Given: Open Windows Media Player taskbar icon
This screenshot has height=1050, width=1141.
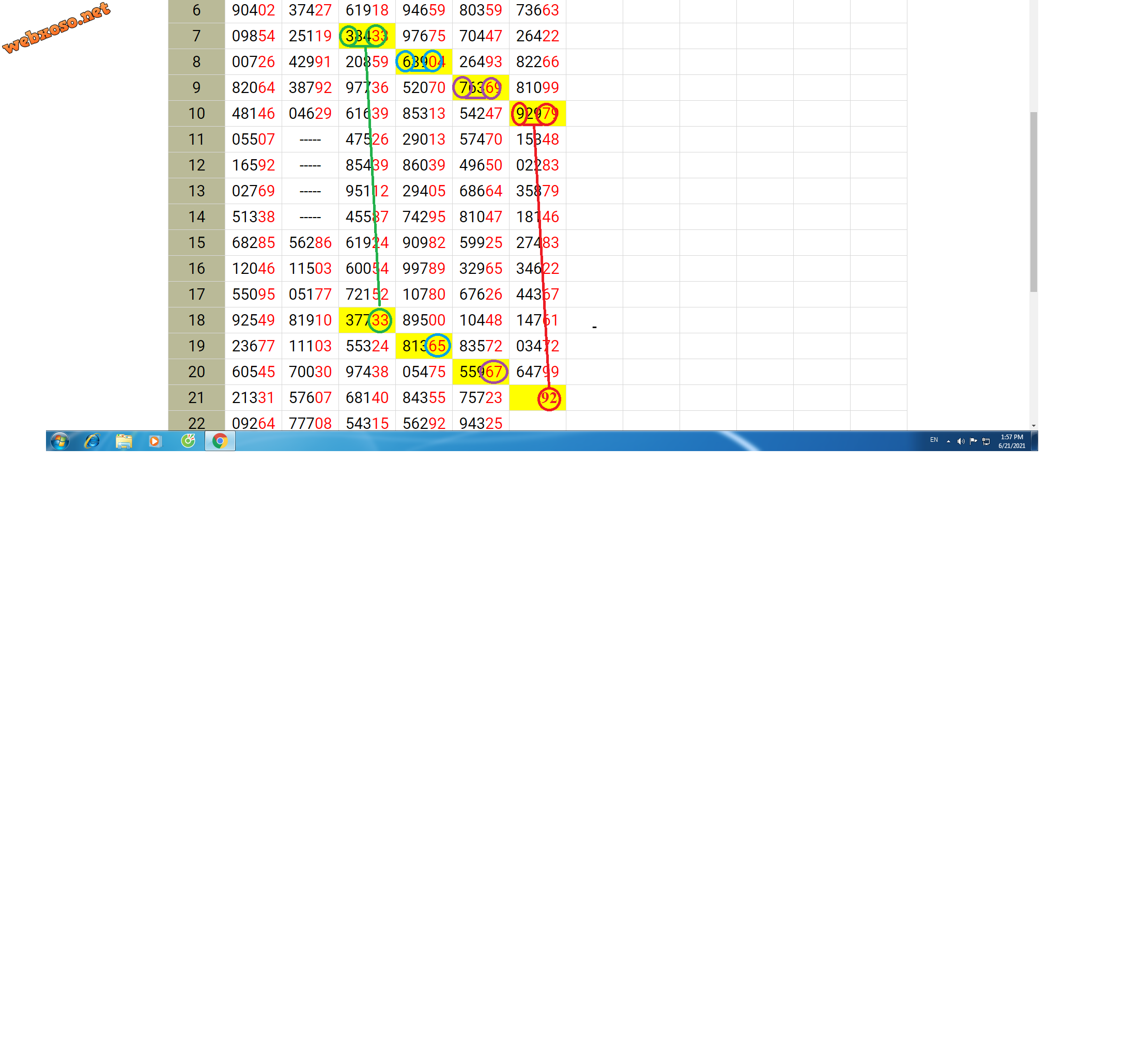Looking at the screenshot, I should tap(155, 441).
